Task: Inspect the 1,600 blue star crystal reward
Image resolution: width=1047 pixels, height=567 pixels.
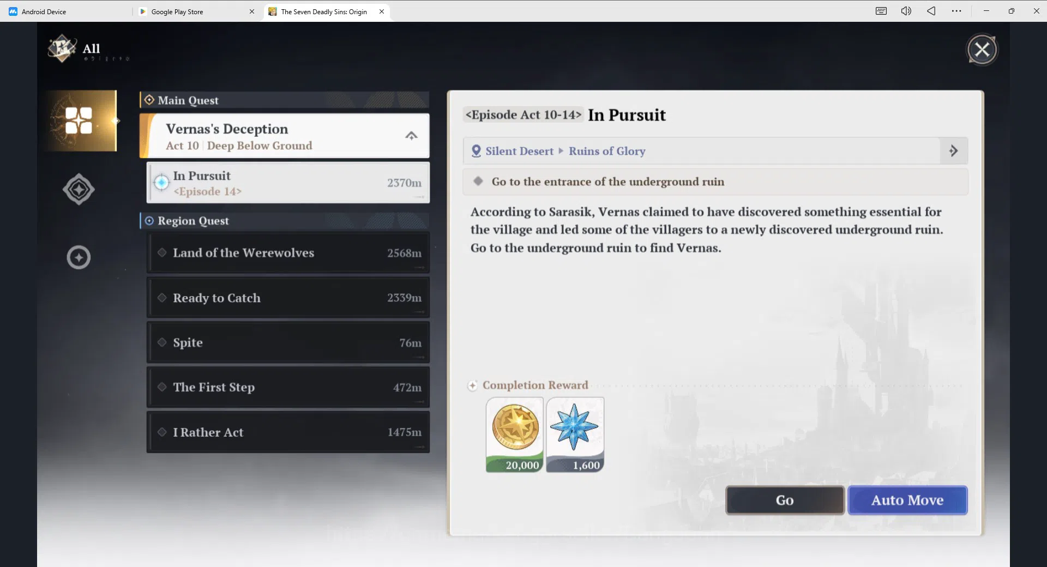Action: [x=575, y=435]
